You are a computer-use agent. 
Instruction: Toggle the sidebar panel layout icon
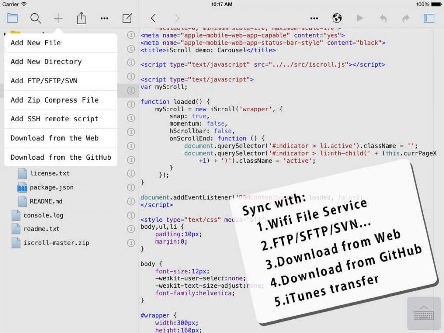[x=429, y=18]
